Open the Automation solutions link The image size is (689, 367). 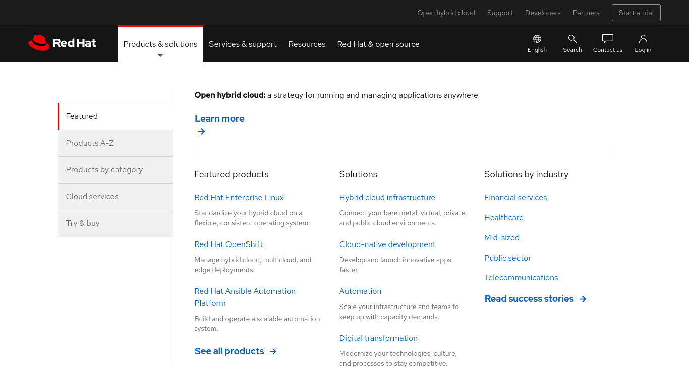[x=360, y=291]
